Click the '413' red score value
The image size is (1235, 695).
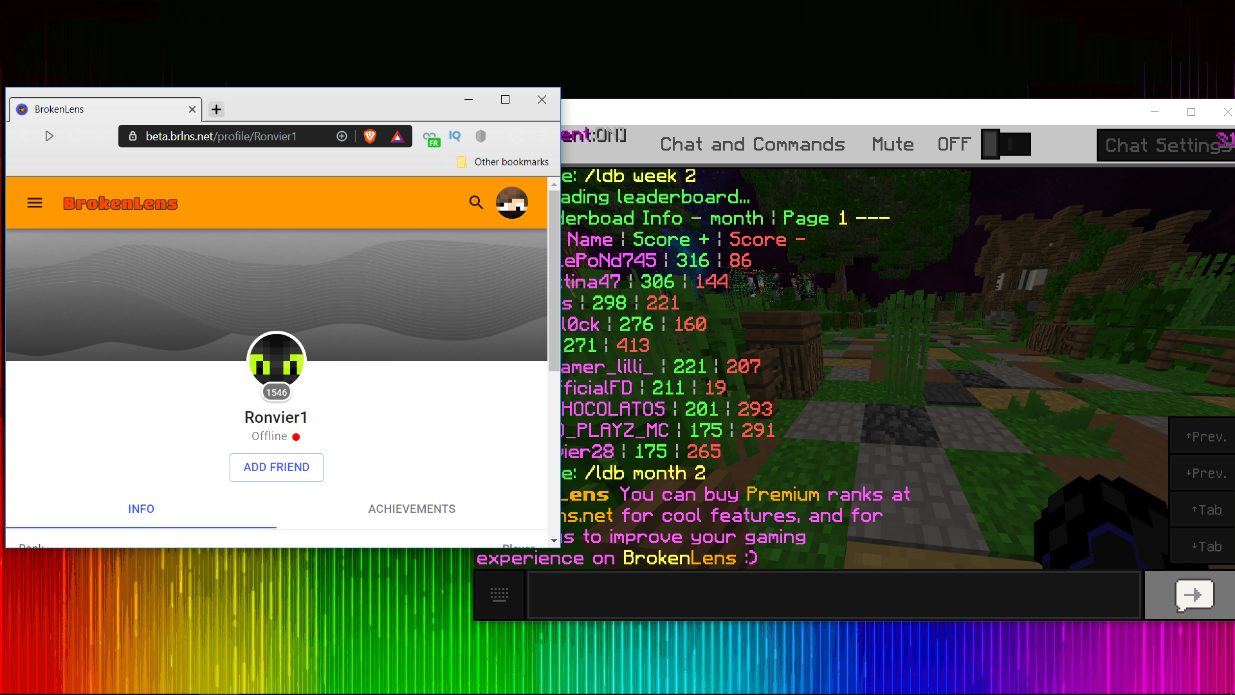pos(633,346)
